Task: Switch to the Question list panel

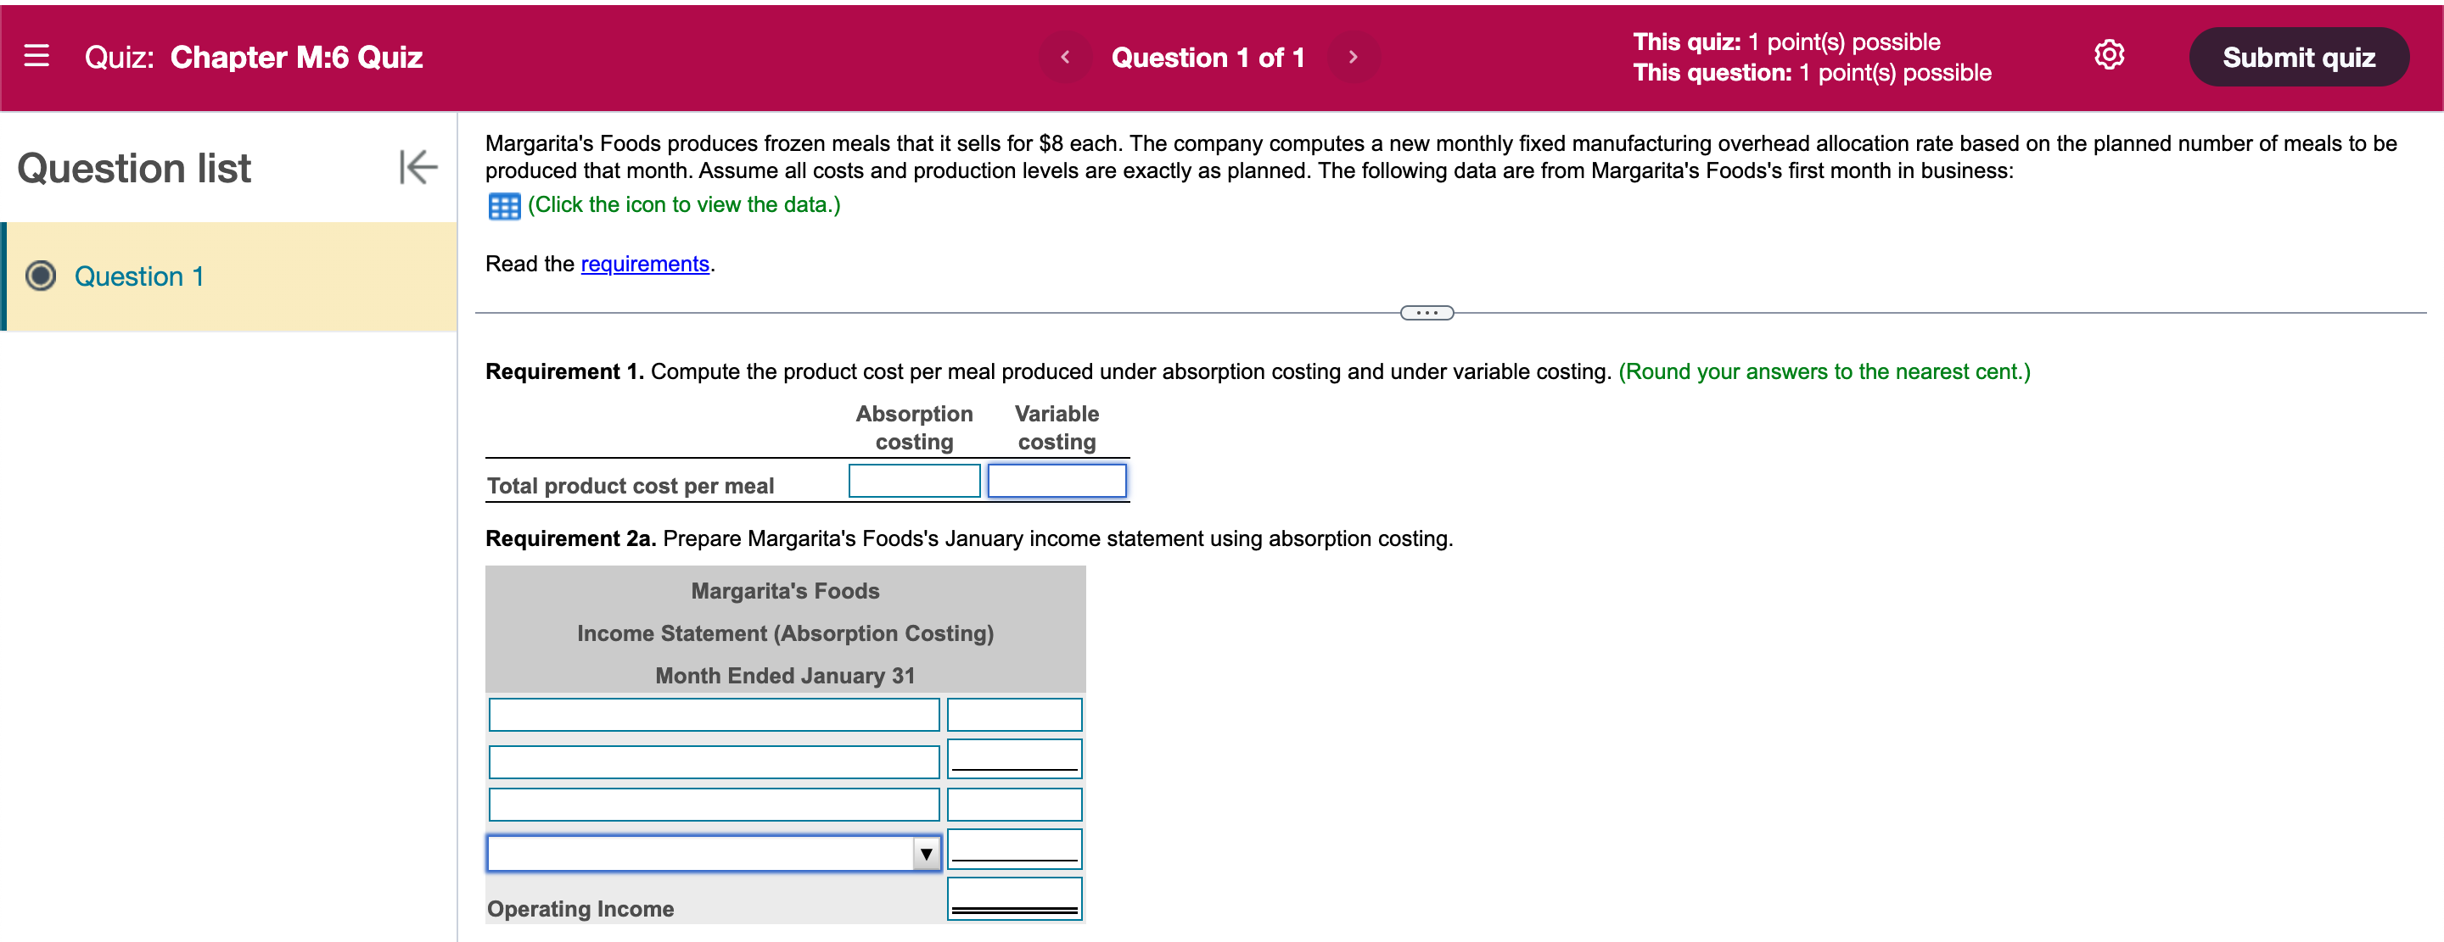Action: (x=134, y=168)
